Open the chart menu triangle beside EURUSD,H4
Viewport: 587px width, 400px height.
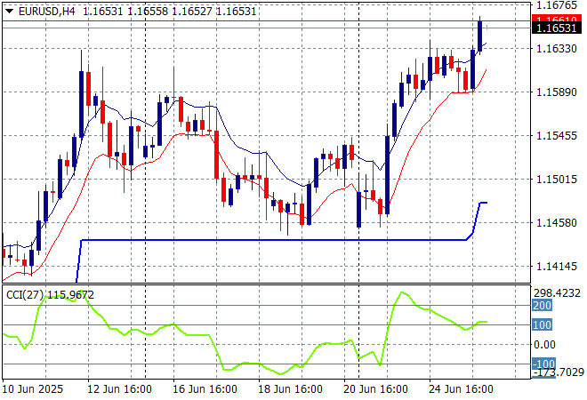[x=9, y=12]
